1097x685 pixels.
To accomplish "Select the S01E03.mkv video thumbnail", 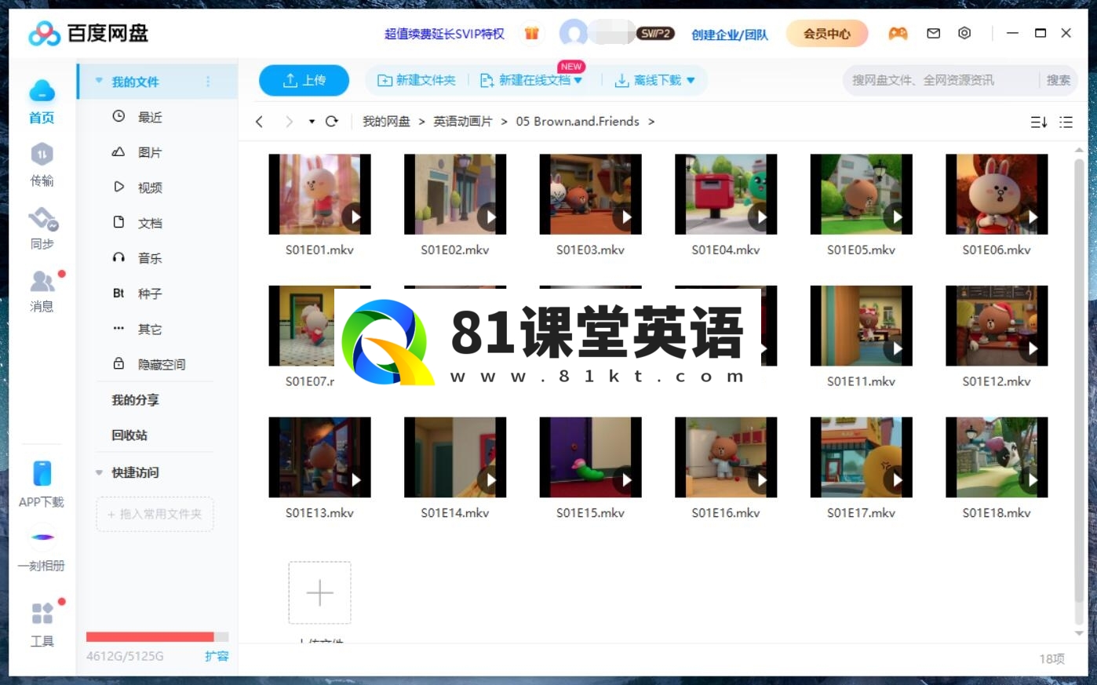I will pos(590,194).
